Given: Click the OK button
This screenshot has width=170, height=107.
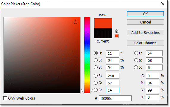Looking at the screenshot, I should [x=145, y=14].
